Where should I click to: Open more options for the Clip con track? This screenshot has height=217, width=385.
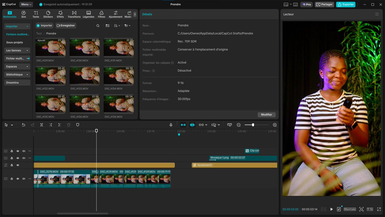point(30,151)
